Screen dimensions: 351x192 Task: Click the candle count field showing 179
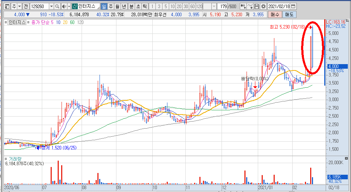[222, 6]
